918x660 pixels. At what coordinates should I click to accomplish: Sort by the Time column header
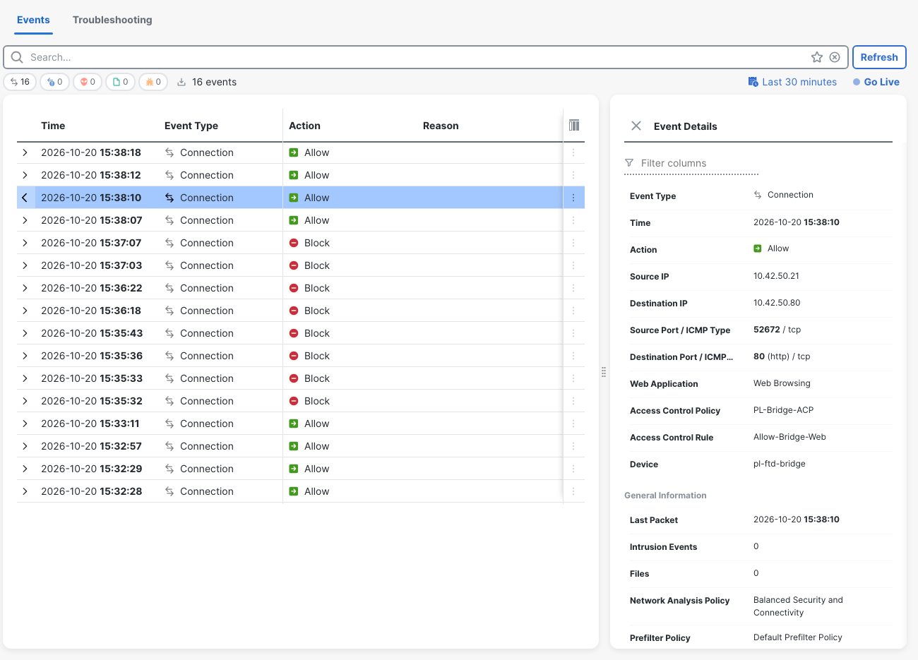tap(53, 126)
